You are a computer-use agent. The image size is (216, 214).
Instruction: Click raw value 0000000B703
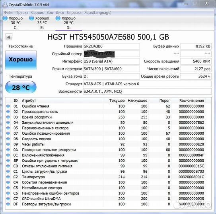[191, 172]
